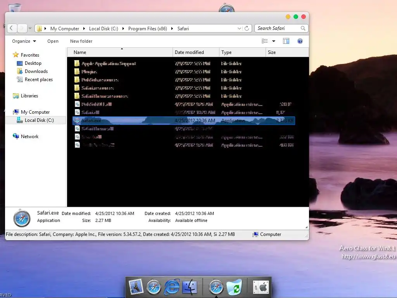Open Libraries in the navigation pane
Screen dimensions: 397x298
coord(29,96)
